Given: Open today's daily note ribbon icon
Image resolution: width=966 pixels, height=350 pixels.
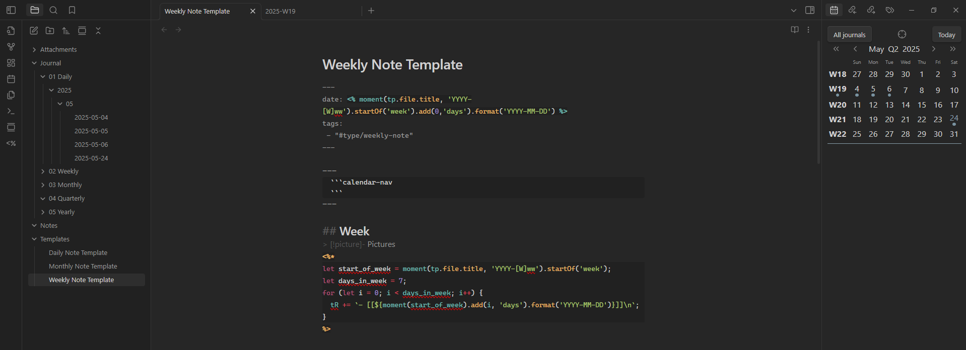Looking at the screenshot, I should tap(11, 79).
